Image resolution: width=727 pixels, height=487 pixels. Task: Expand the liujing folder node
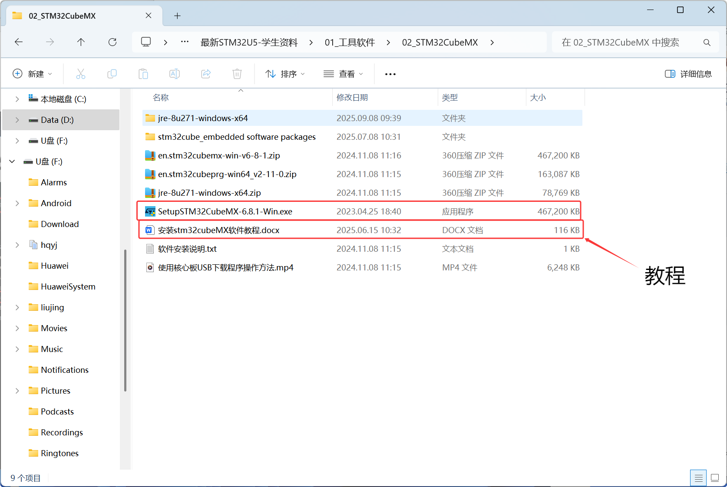[17, 307]
